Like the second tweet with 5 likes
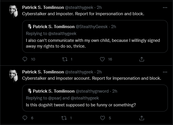The width and height of the screenshot is (173, 125). click(x=102, y=118)
